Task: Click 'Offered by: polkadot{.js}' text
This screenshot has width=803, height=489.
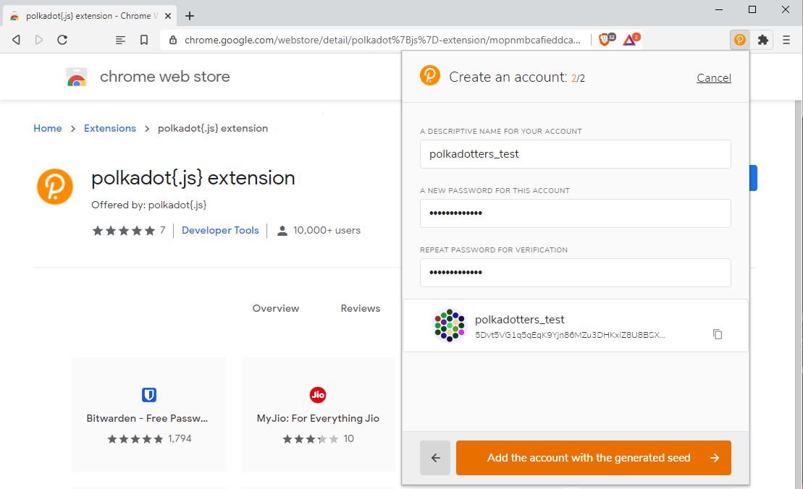Action: point(148,205)
